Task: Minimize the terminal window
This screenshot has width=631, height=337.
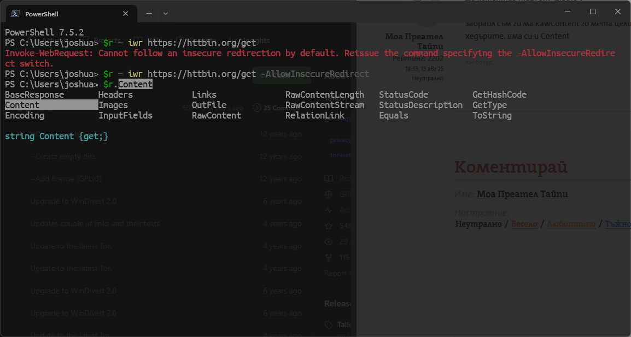Action: tap(568, 11)
